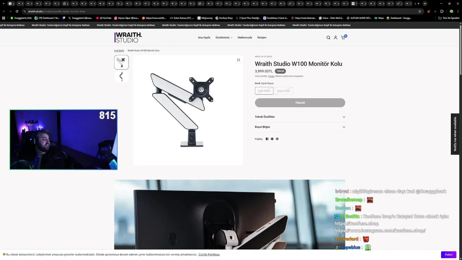The height and width of the screenshot is (260, 462).
Task: Accept cookies with Kabul button
Action: click(449, 255)
